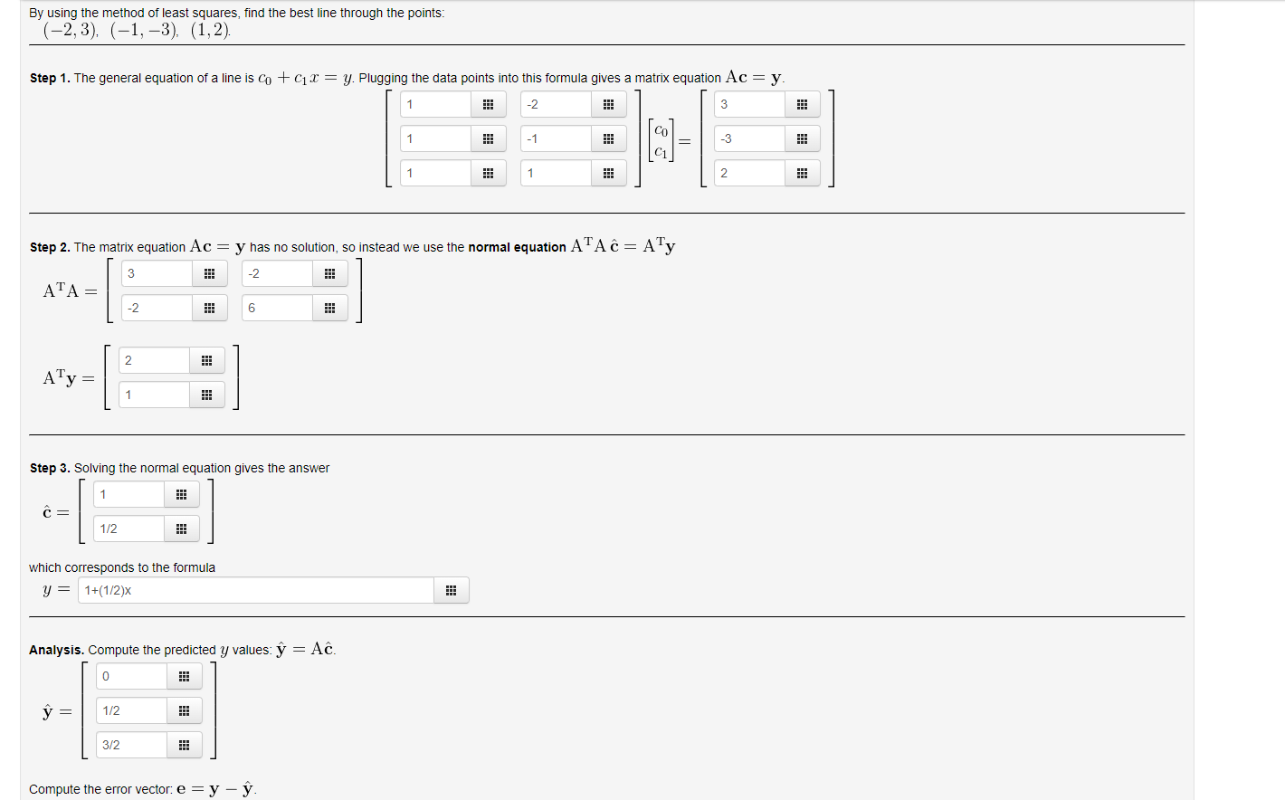Open the keypad beside the "3/2" entry in y-hat
The width and height of the screenshot is (1285, 800).
coord(185,745)
